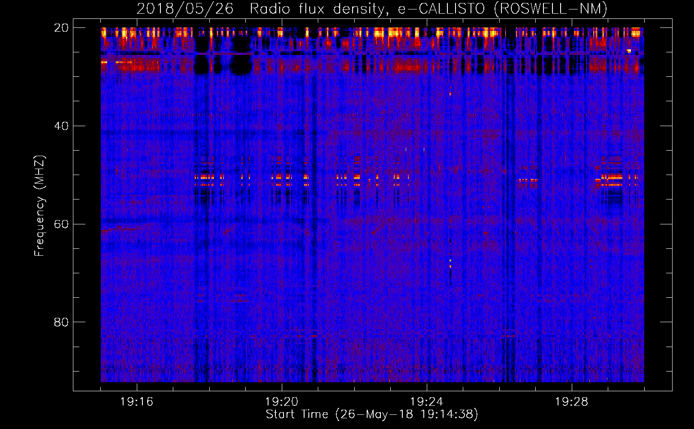Click the '19:20' time axis label

[282, 402]
